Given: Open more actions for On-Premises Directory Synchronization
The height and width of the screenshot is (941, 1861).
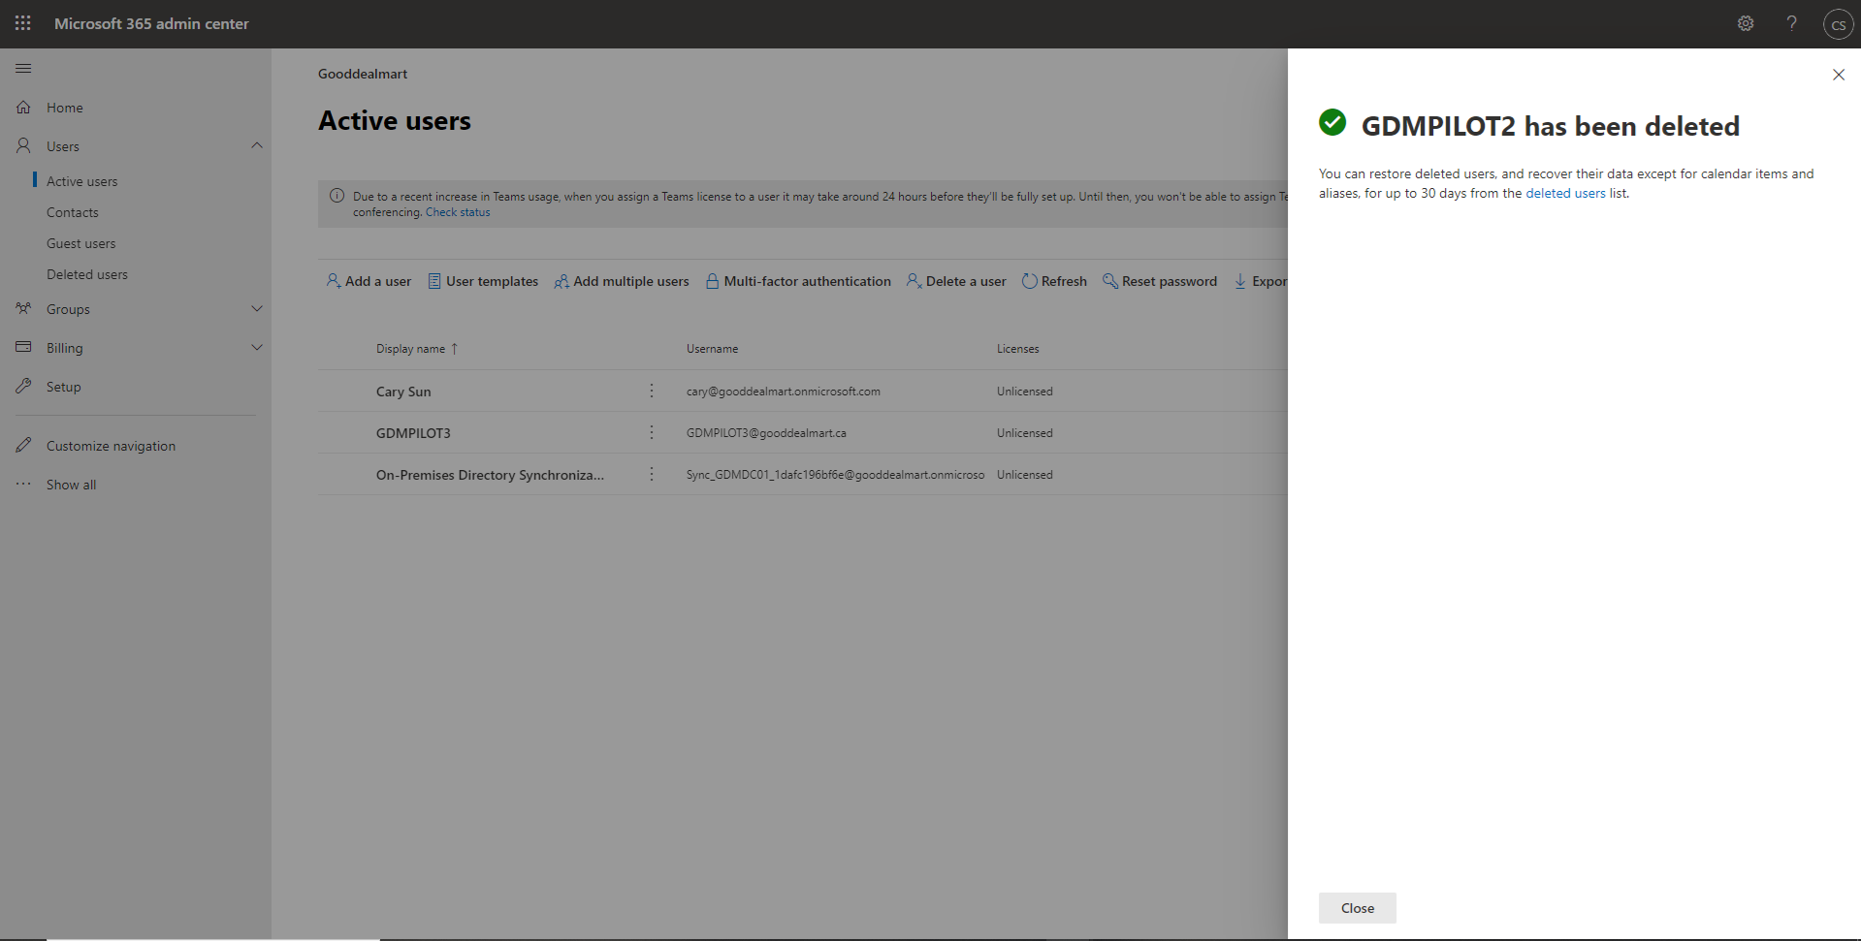Looking at the screenshot, I should pyautogui.click(x=652, y=474).
